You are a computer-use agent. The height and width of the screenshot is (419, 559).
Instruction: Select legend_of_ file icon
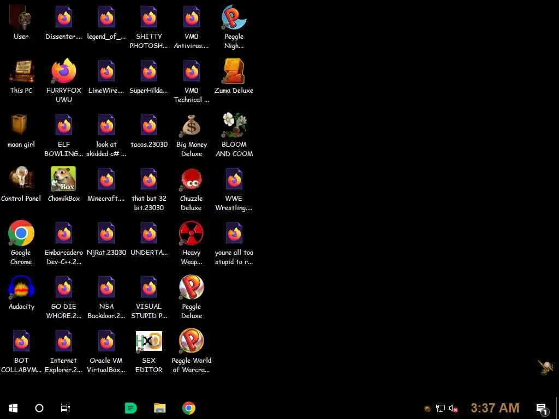pos(106,17)
